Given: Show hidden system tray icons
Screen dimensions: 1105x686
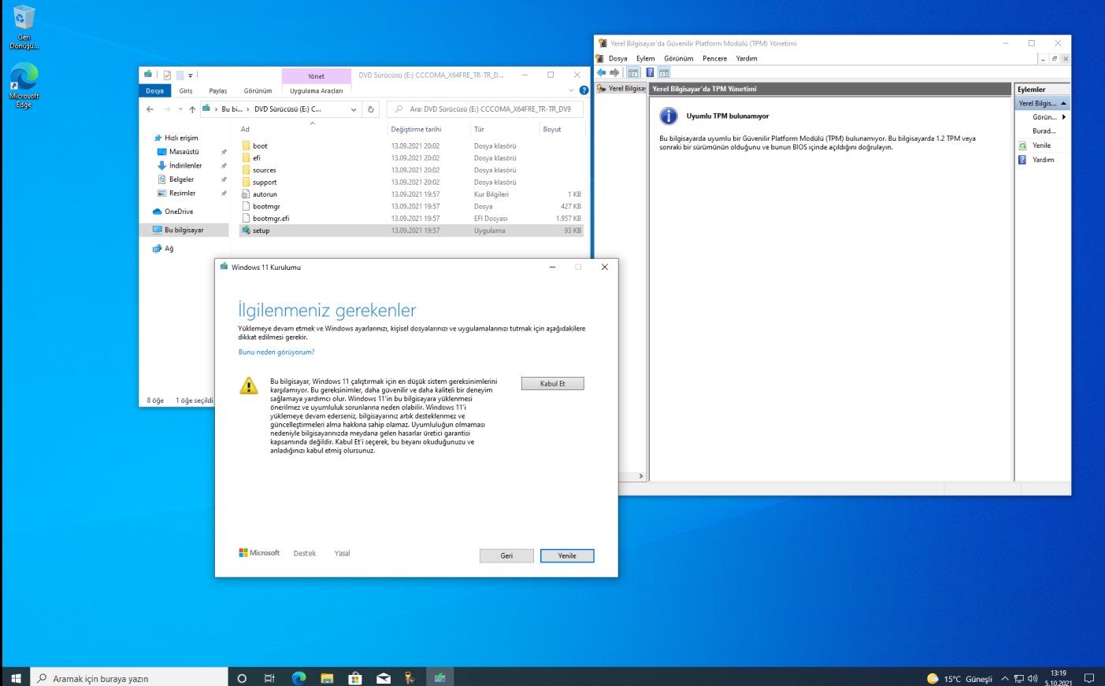Looking at the screenshot, I should pyautogui.click(x=1005, y=678).
